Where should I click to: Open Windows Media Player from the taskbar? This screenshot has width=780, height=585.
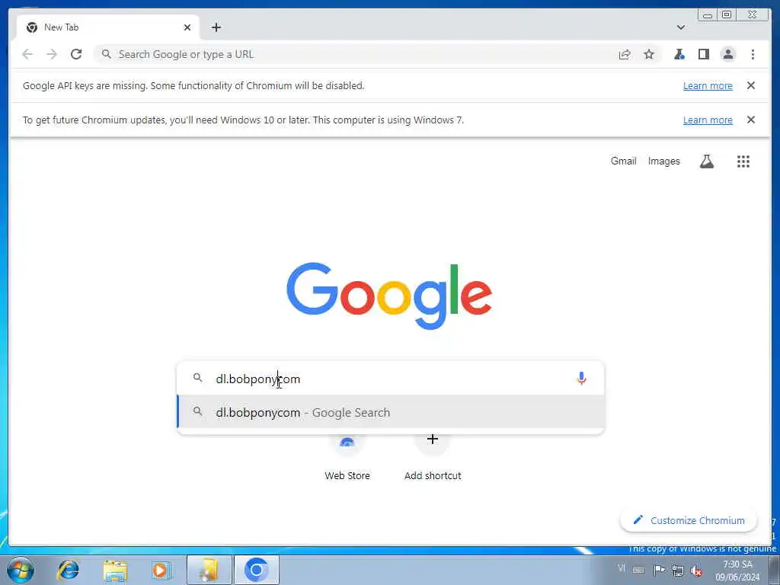pos(160,570)
